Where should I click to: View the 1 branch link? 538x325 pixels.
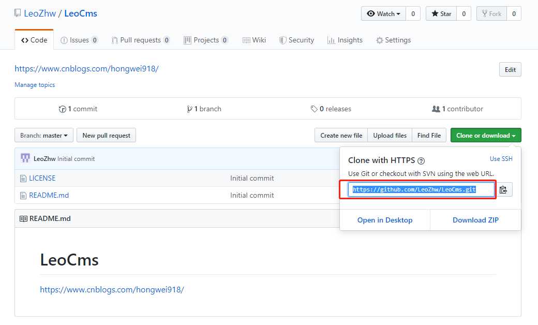tap(204, 109)
